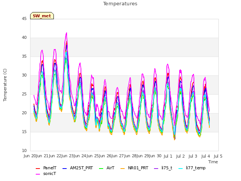Toggle the sonicT legend entry
The height and width of the screenshot is (181, 241).
[x=46, y=173]
